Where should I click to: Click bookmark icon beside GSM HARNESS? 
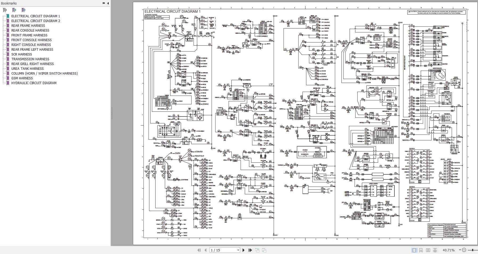(8, 78)
